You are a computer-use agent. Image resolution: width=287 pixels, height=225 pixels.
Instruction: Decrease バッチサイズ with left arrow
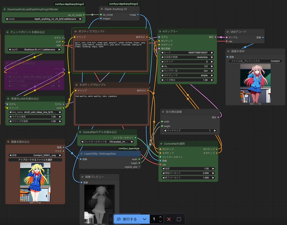165,131
